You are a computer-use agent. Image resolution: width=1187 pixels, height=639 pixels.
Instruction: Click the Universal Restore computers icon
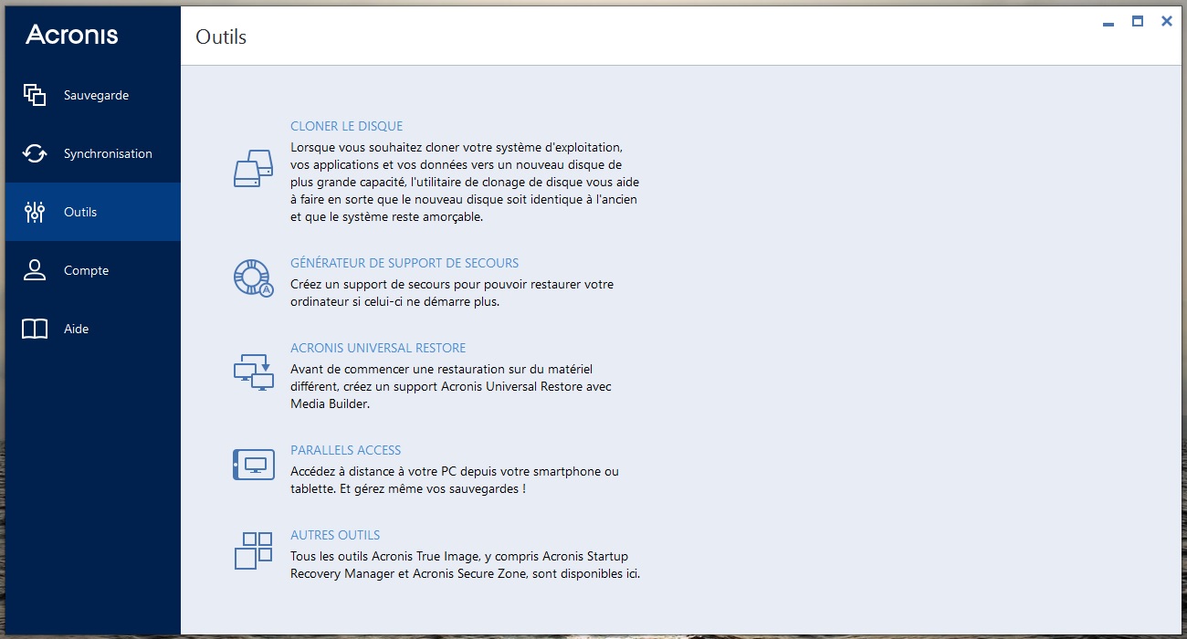coord(253,372)
